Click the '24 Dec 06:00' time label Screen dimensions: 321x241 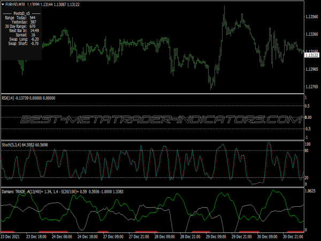[62, 237]
